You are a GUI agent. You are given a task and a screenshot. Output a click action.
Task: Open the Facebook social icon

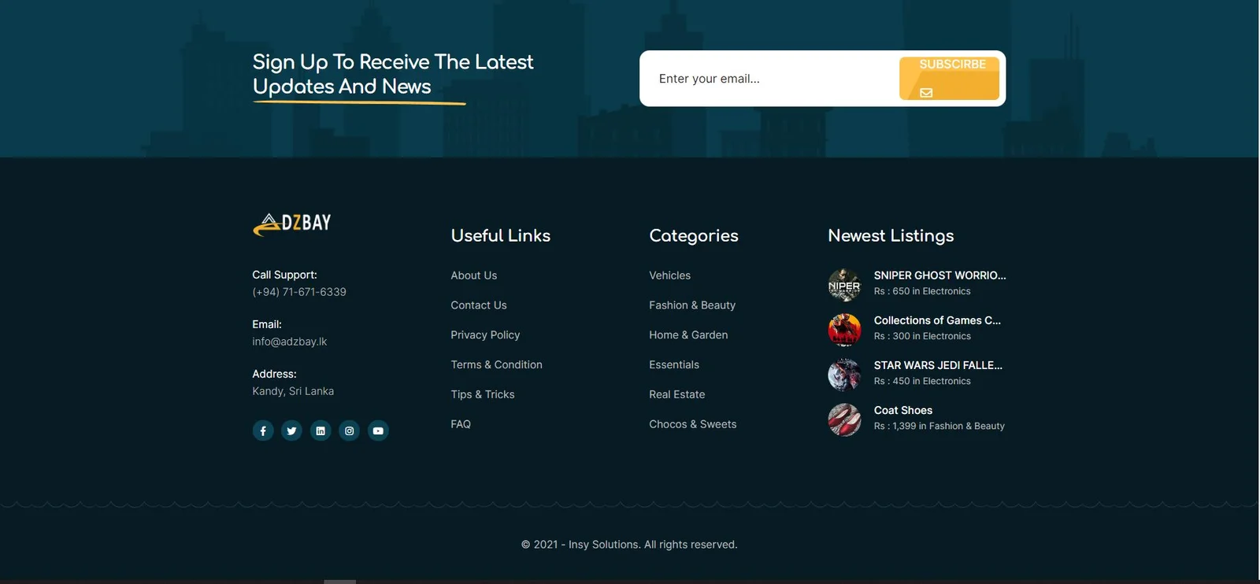pos(263,431)
